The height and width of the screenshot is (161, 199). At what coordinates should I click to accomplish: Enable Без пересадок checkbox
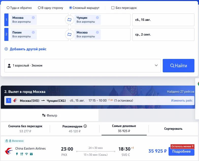coord(113,8)
